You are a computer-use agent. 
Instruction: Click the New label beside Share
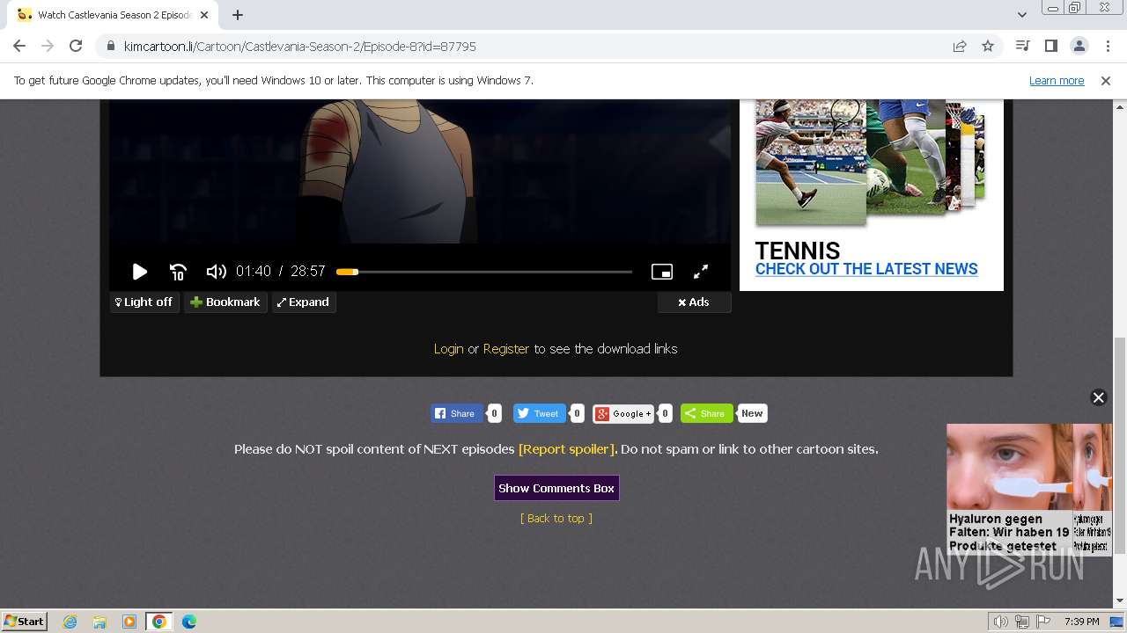[x=752, y=413]
